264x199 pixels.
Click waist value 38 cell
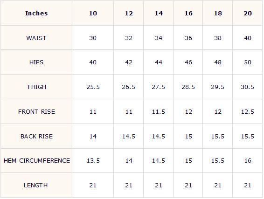click(218, 38)
